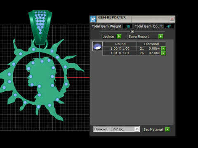Click the count value 21
Screen dimensions: 198x148
point(142,49)
